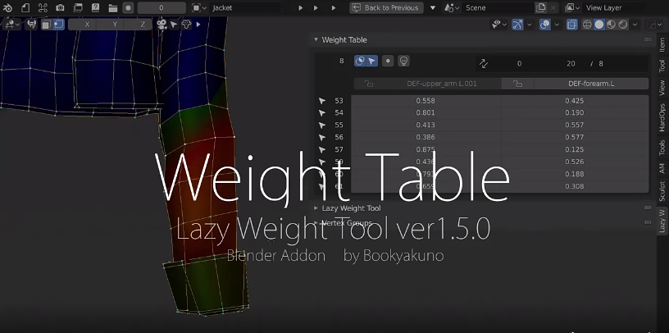Click the frame number field showing 0
The height and width of the screenshot is (333, 669).
click(162, 7)
